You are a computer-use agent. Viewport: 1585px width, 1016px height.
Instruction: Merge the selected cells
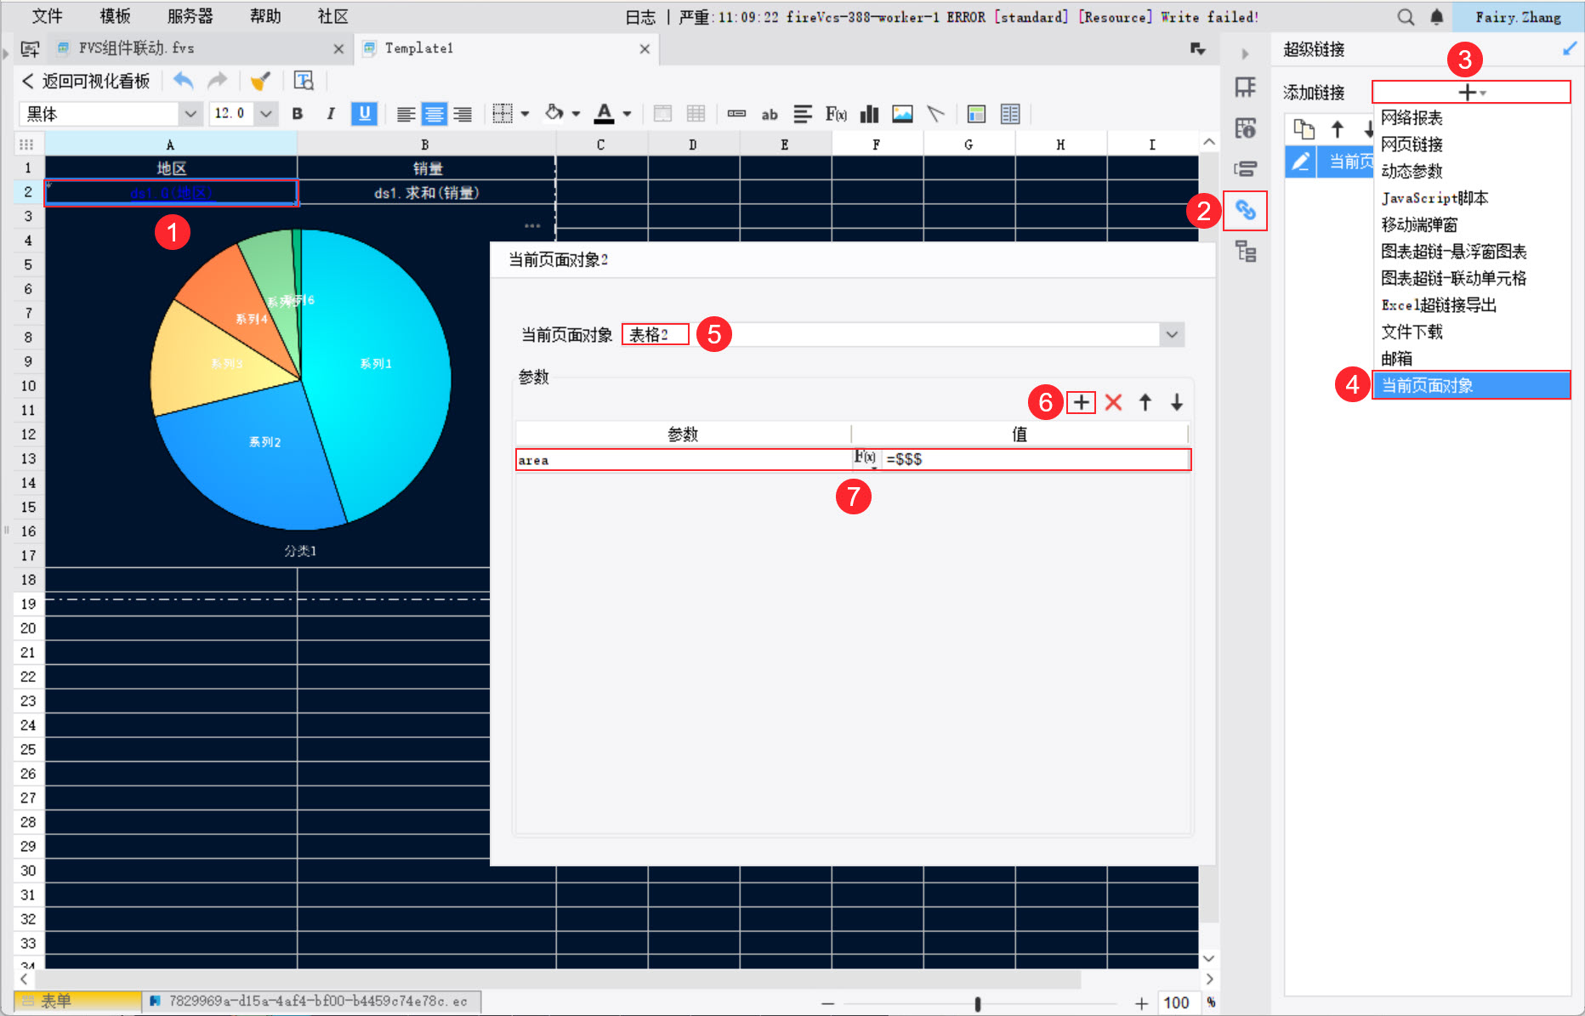pos(662,114)
